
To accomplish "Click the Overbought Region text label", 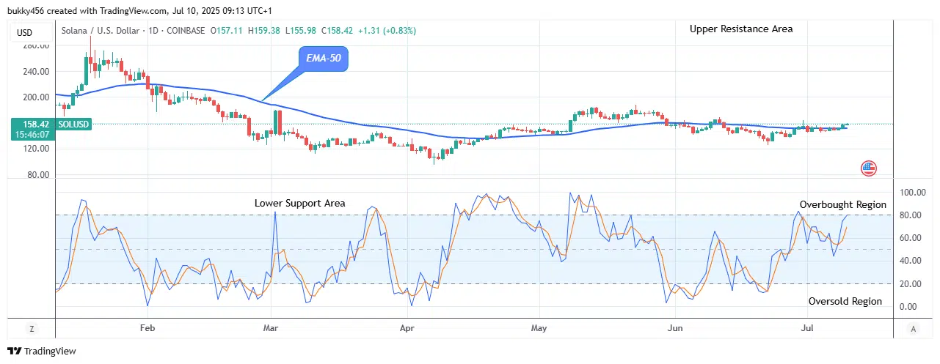I will coord(842,205).
